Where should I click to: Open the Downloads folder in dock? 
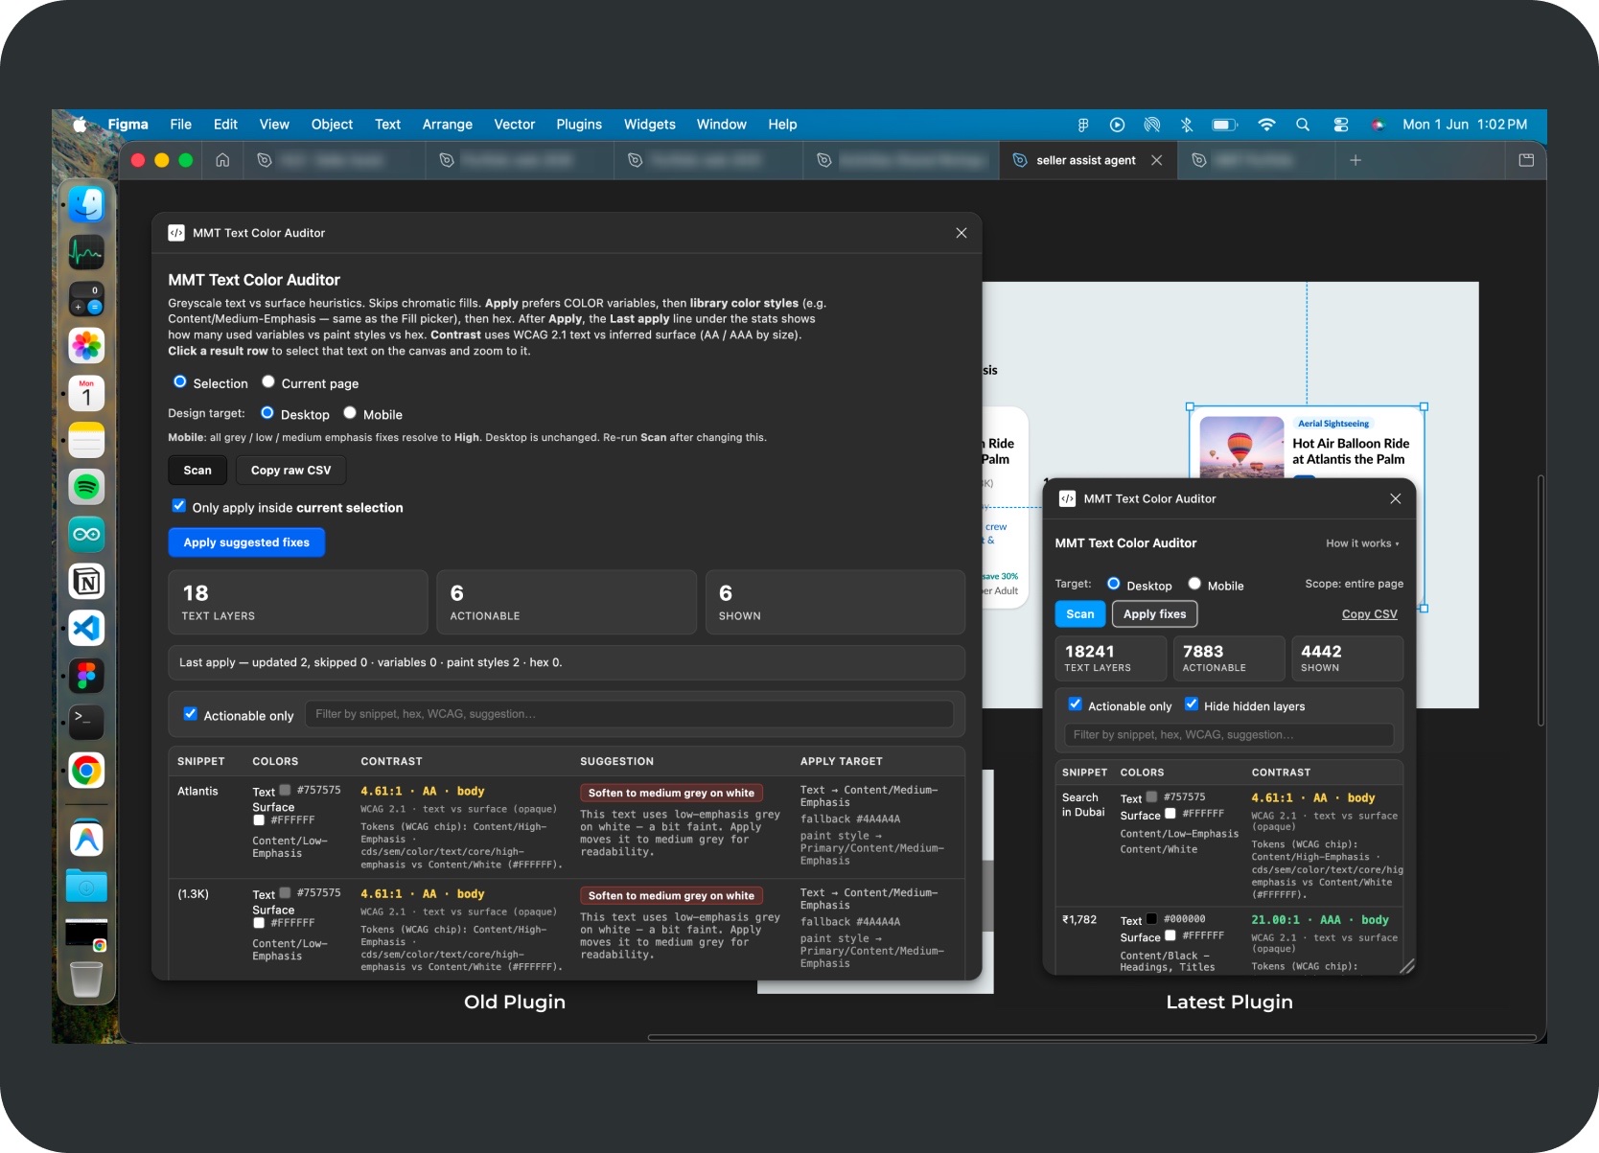(86, 886)
